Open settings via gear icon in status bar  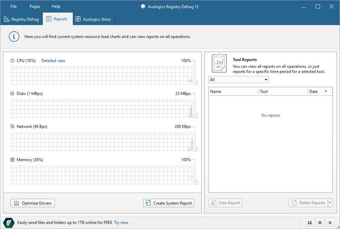[320, 222]
